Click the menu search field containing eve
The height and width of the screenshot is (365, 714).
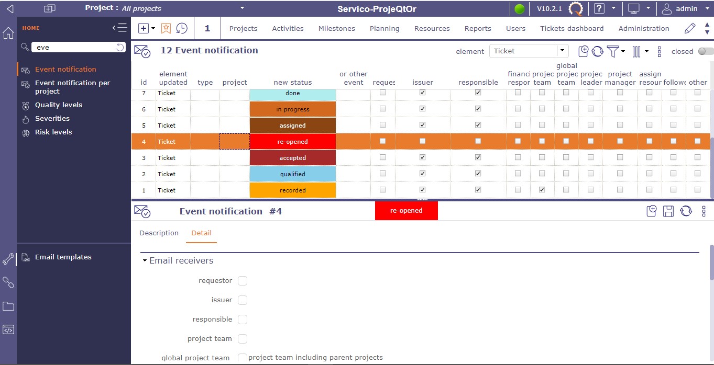73,47
